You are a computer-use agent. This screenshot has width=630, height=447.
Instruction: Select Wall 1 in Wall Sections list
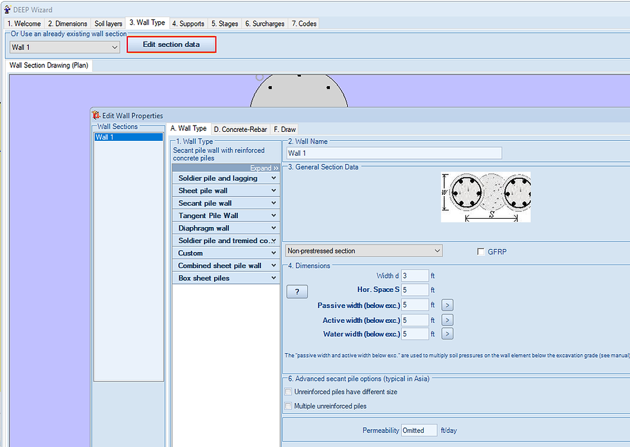point(129,137)
